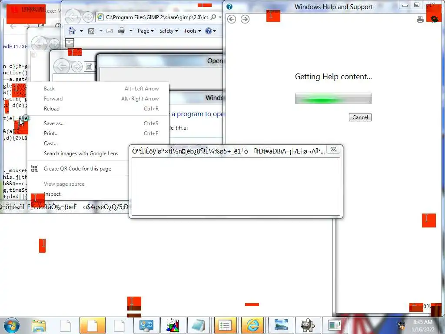Choose Create QR Code for this page
The width and height of the screenshot is (445, 334).
[79, 168]
